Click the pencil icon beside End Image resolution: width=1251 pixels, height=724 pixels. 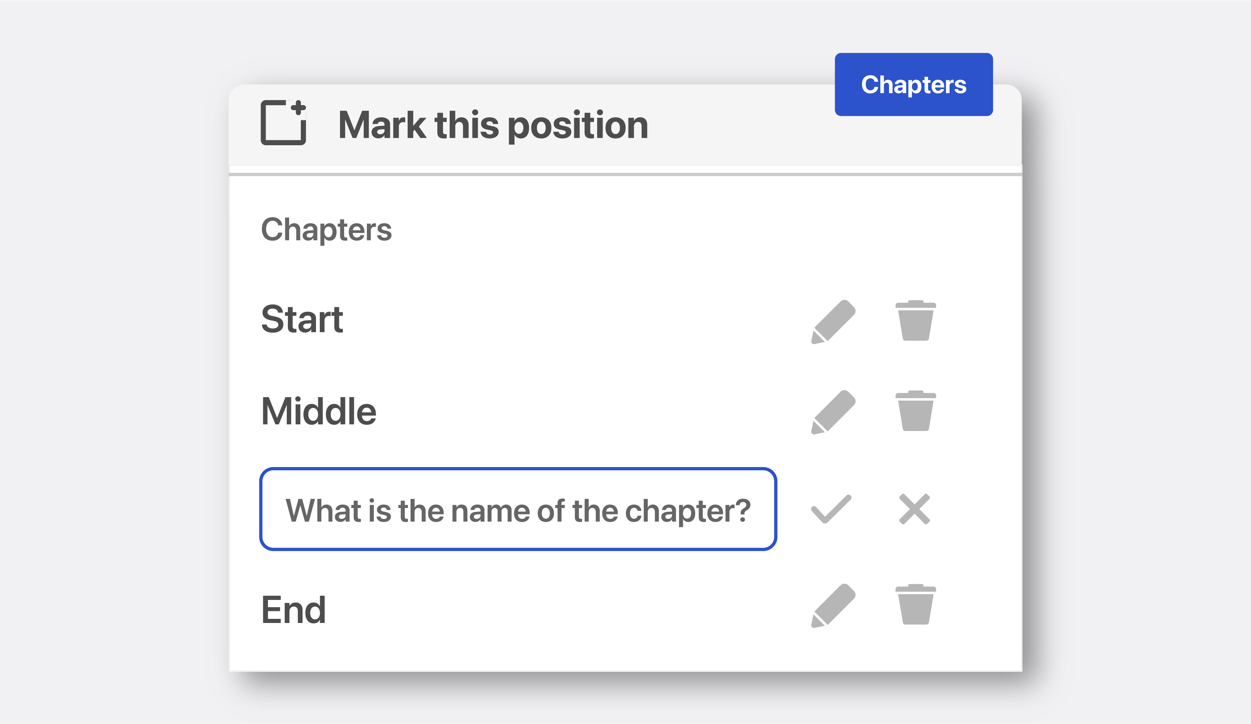[x=833, y=605]
